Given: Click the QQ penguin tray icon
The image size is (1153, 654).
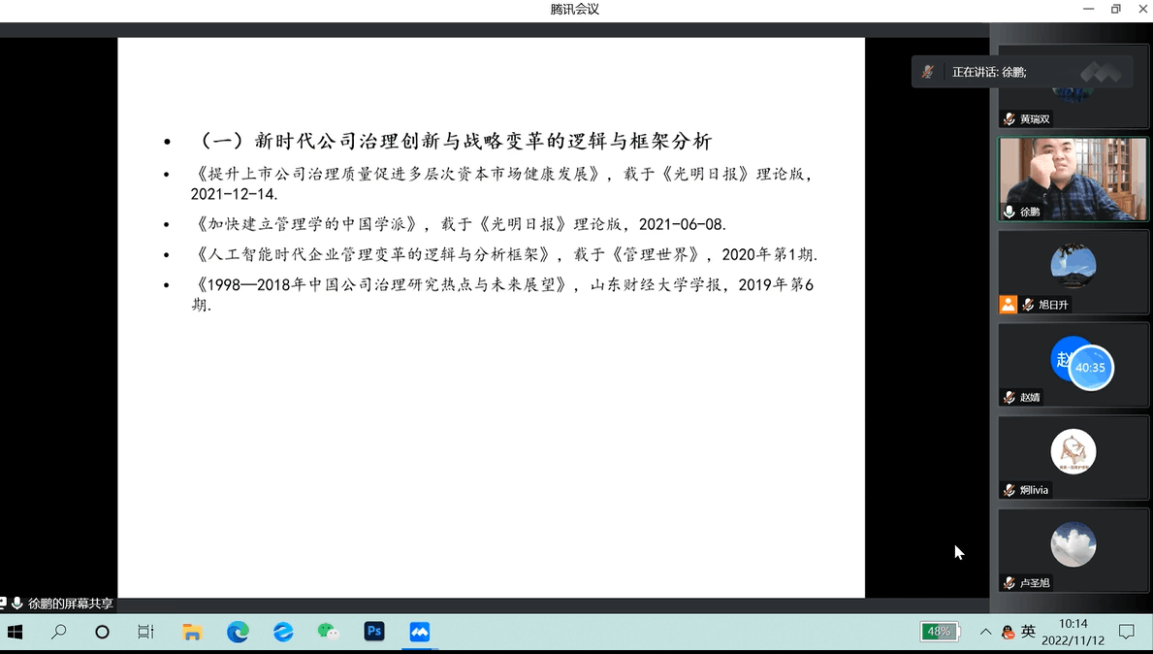Looking at the screenshot, I should pyautogui.click(x=1009, y=632).
